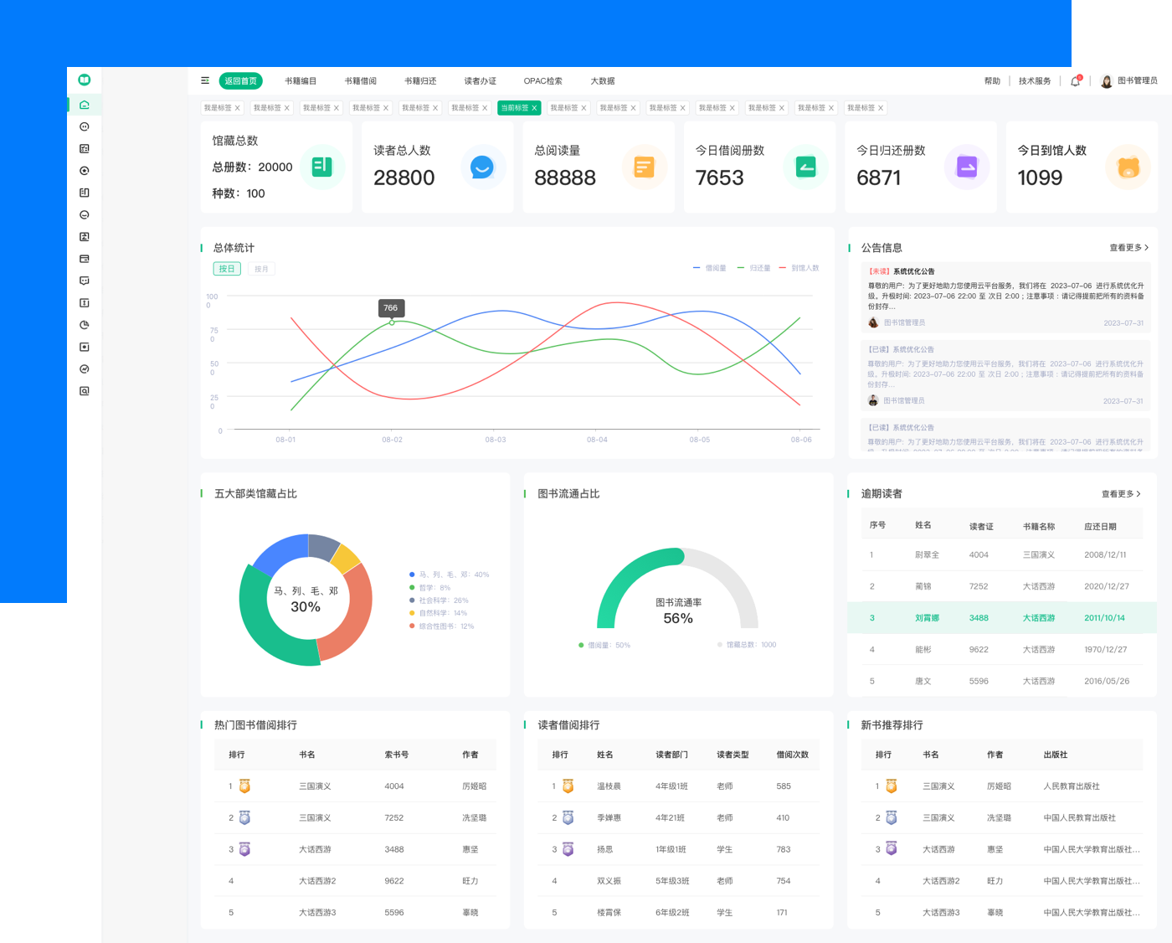Click the blue chat icon on 读者总人数 card
This screenshot has height=943, width=1172.
pyautogui.click(x=482, y=167)
